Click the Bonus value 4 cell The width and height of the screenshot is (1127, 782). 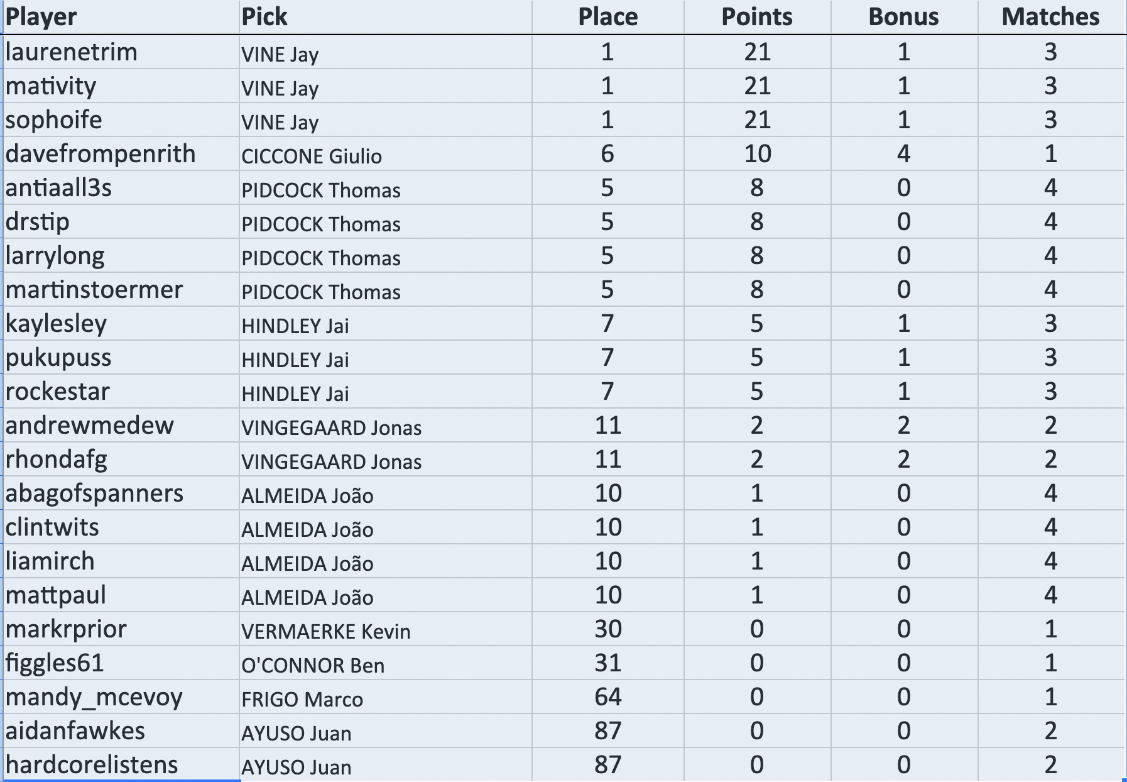point(903,154)
